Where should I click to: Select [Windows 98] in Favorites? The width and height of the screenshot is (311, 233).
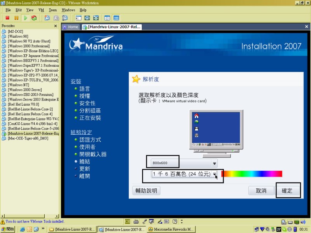point(18,37)
